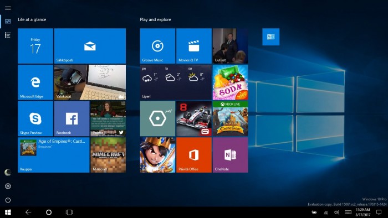
Task: Launch the Royal Revolt king tile
Action: tap(157, 155)
